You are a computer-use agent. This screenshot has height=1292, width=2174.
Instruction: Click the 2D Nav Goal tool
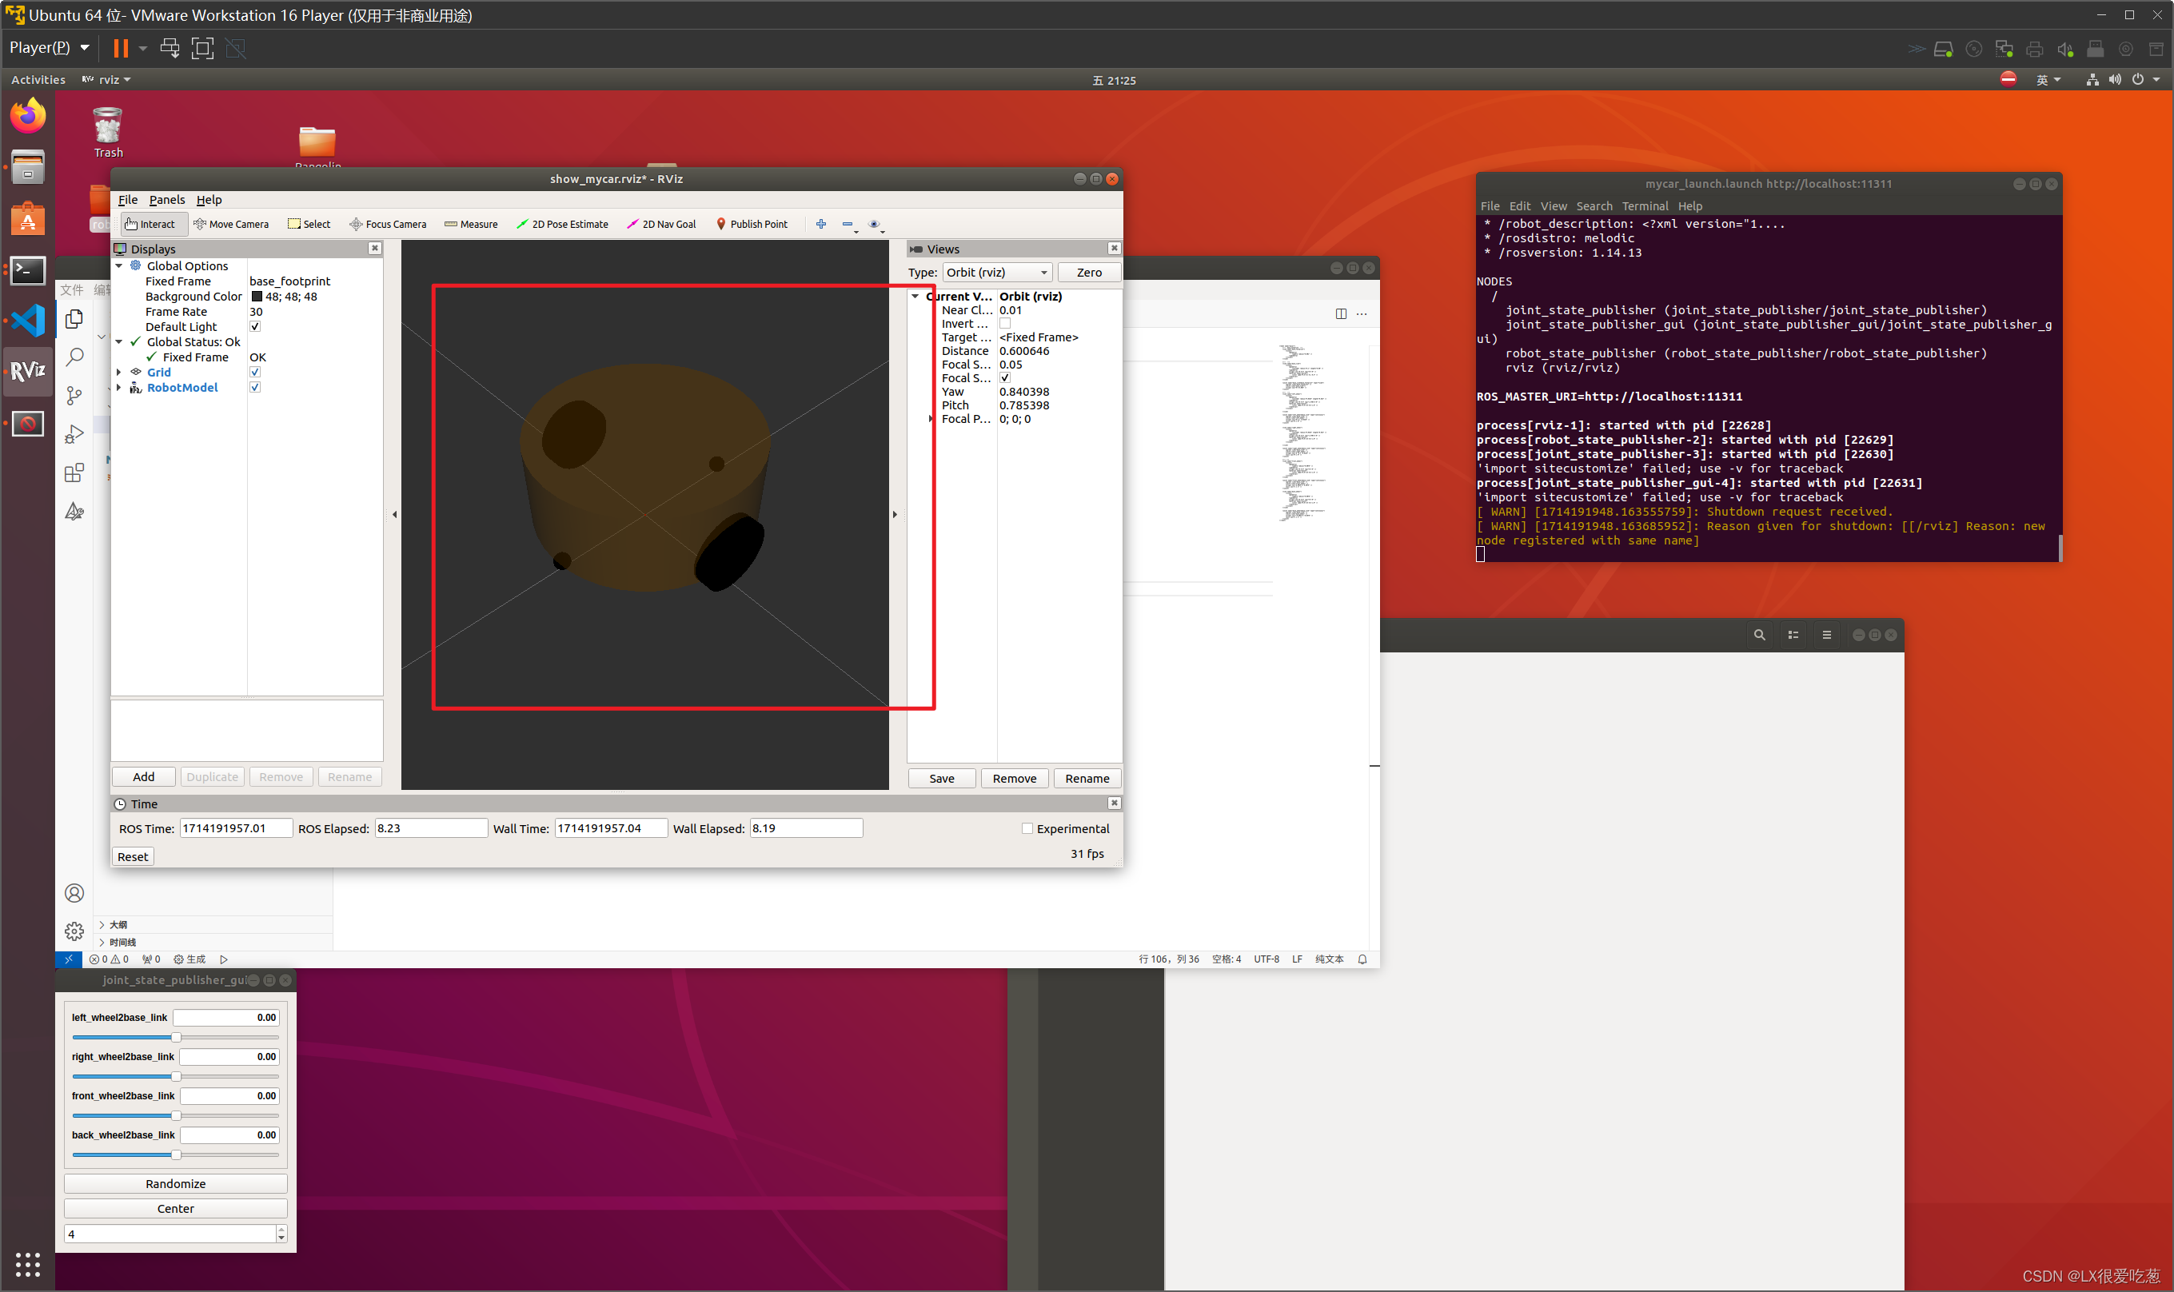pos(663,225)
